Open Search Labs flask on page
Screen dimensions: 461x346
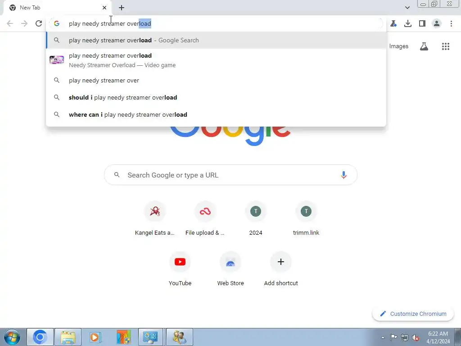[x=424, y=46]
